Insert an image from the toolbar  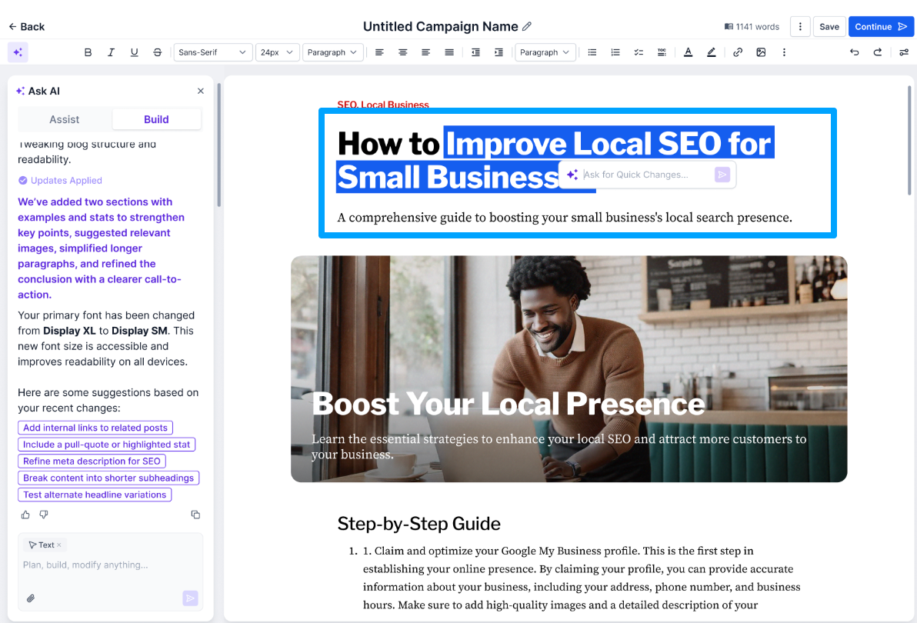click(x=761, y=52)
